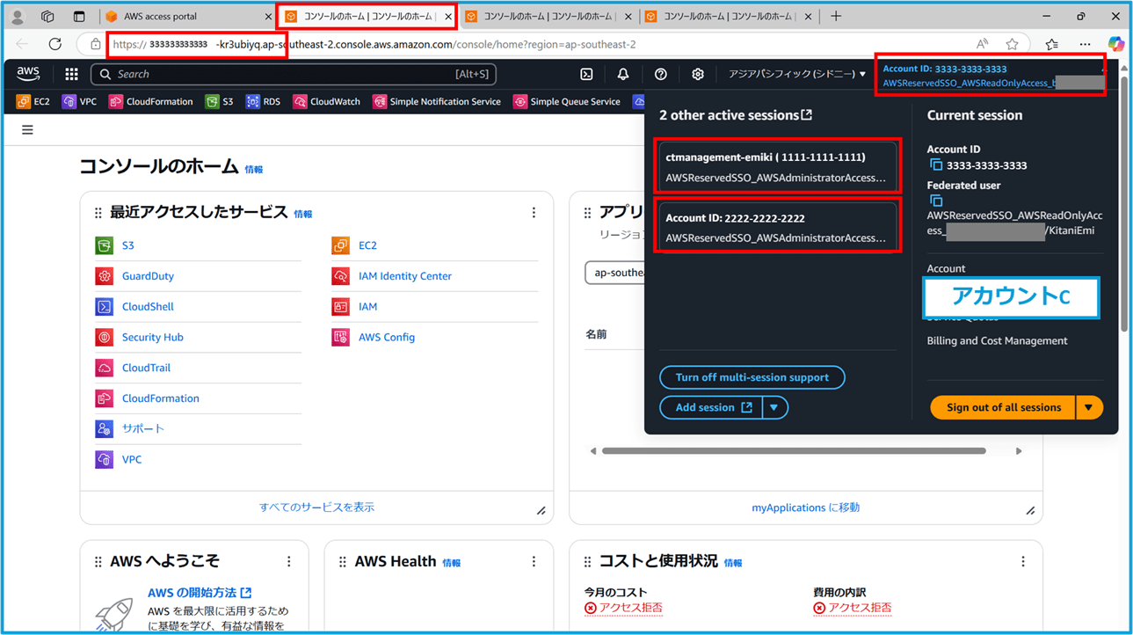Open the AWS へようこそ widget options menu
1133x635 pixels.
click(x=289, y=561)
